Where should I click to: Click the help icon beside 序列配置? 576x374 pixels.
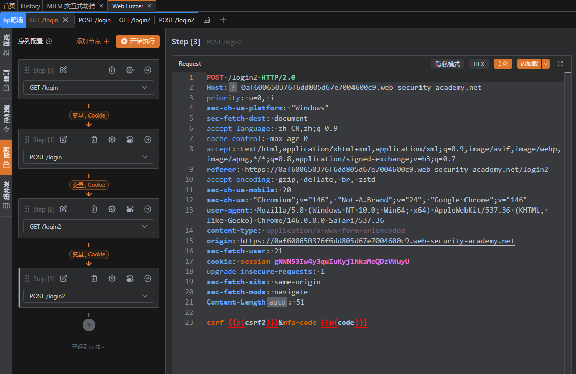click(49, 41)
